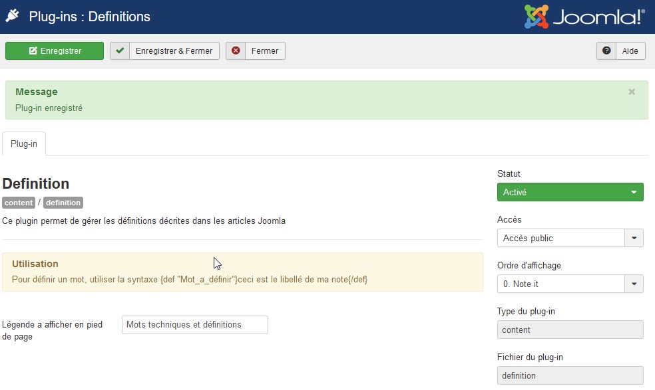Viewport: 655px width, 390px height.
Task: Open the '0. Note it' ordering select
Action: pyautogui.click(x=570, y=284)
